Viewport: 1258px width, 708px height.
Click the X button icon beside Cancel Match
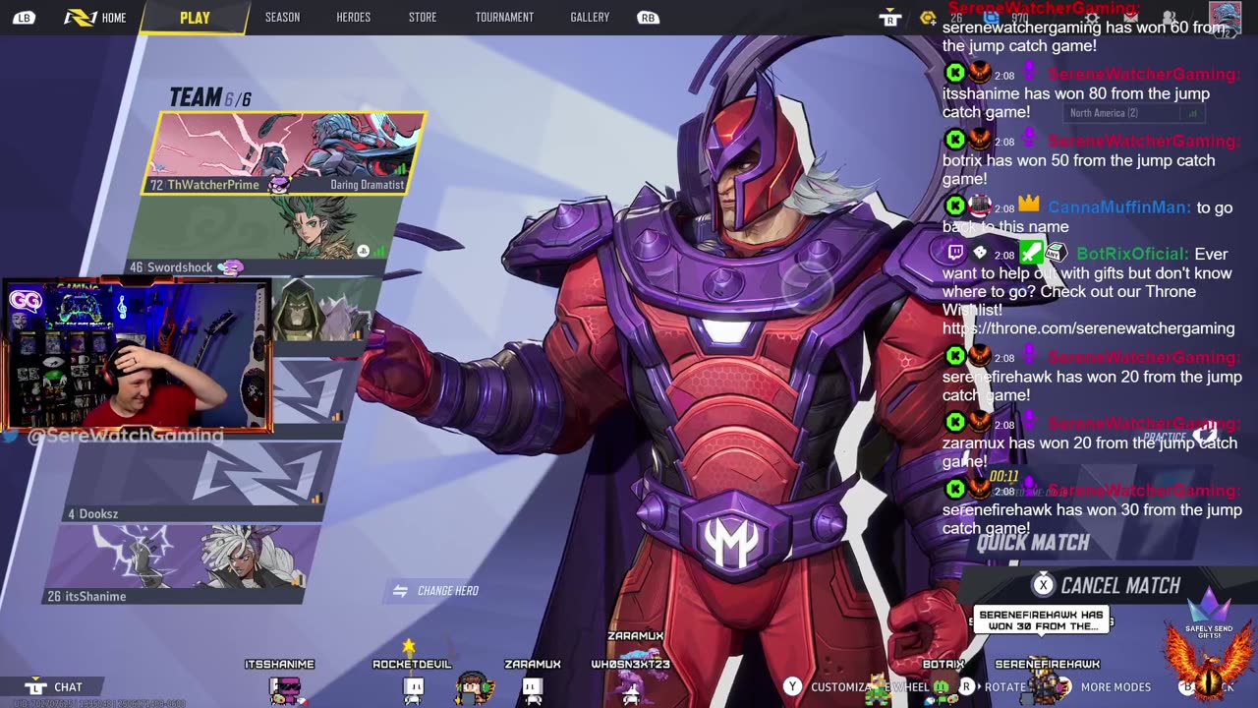click(1043, 585)
